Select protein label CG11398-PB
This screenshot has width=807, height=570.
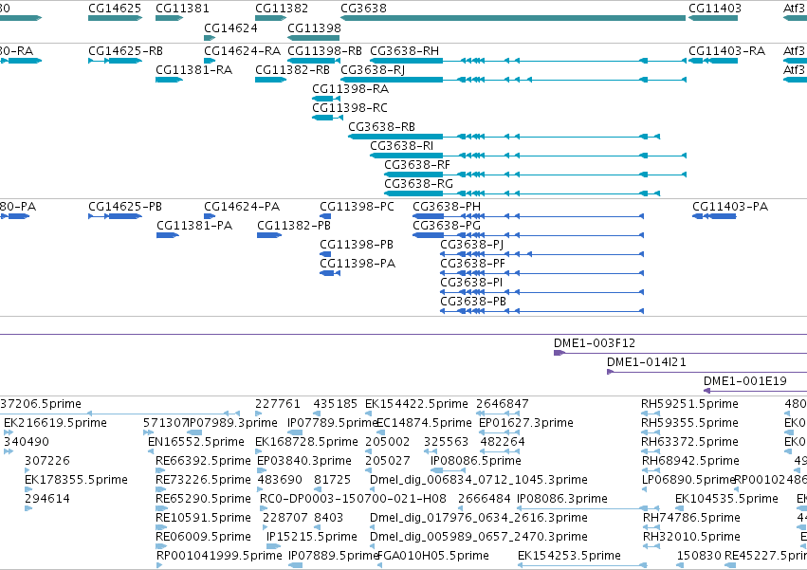(357, 245)
